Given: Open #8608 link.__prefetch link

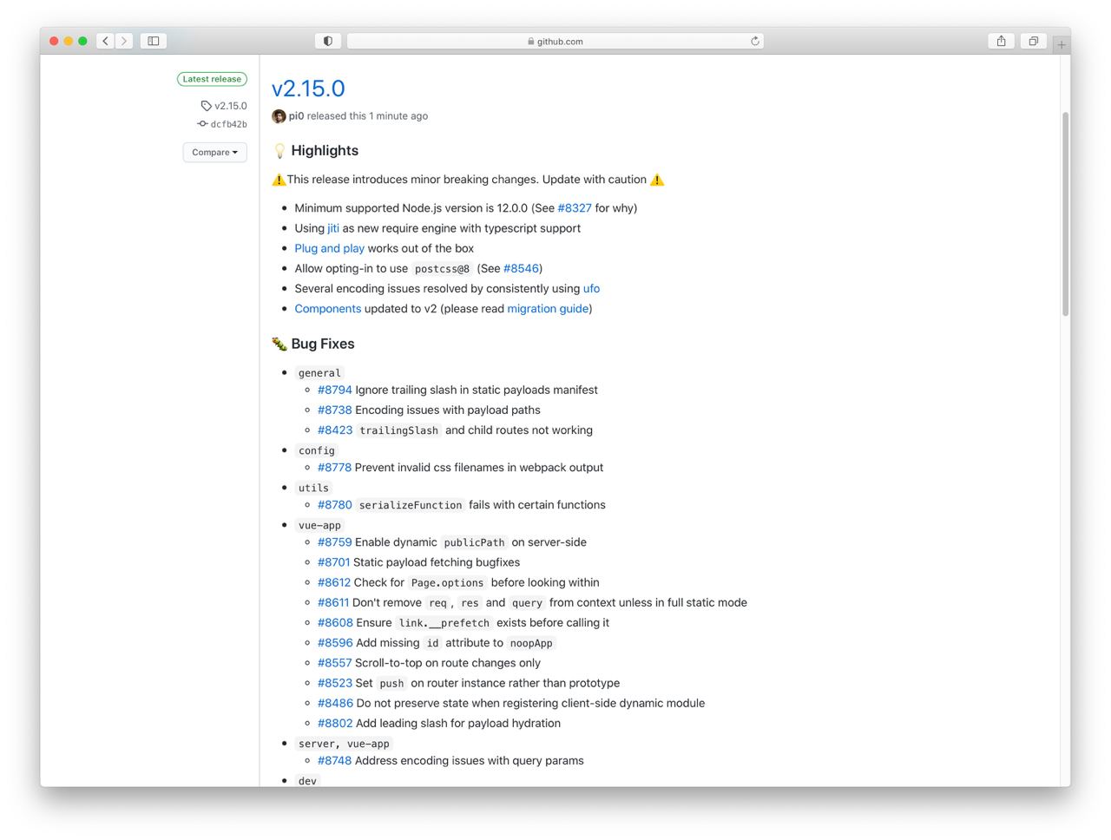Looking at the screenshot, I should 335,622.
